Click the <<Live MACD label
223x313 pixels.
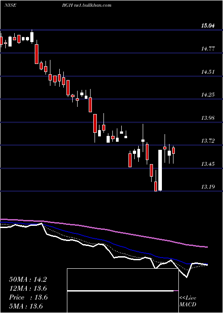pos(188,301)
